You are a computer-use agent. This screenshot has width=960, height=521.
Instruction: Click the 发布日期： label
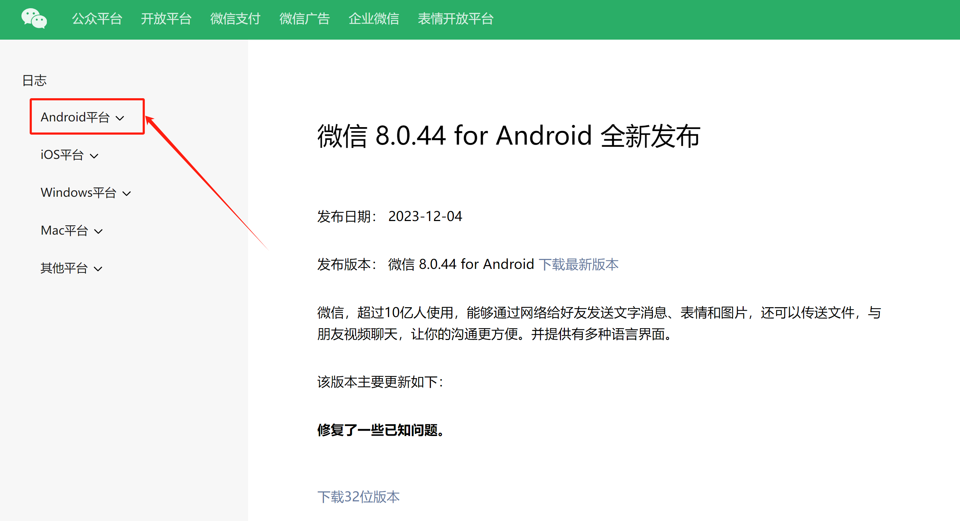pyautogui.click(x=347, y=216)
